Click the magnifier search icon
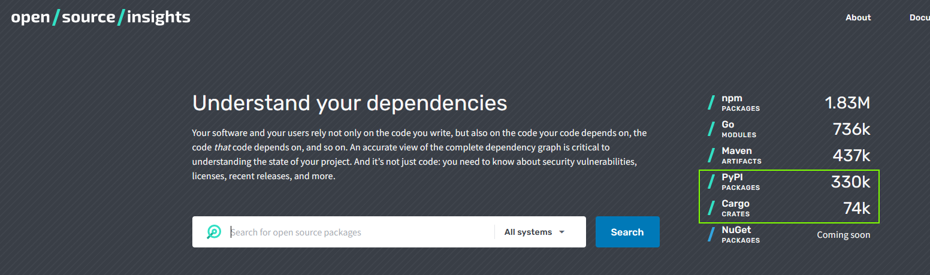The height and width of the screenshot is (275, 930). pyautogui.click(x=214, y=232)
